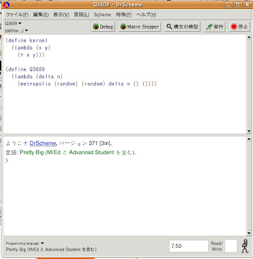Screen dimensions: 253x259
Task: Follow the DrScheme link in interactions
Action: pos(43,143)
